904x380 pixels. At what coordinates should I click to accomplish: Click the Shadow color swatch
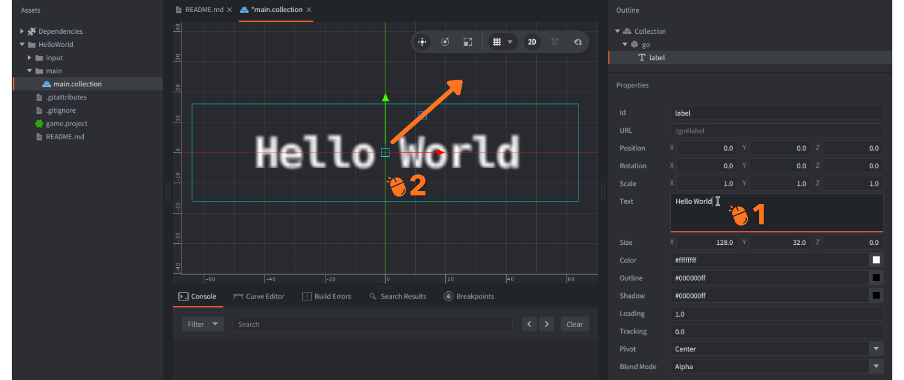[876, 295]
